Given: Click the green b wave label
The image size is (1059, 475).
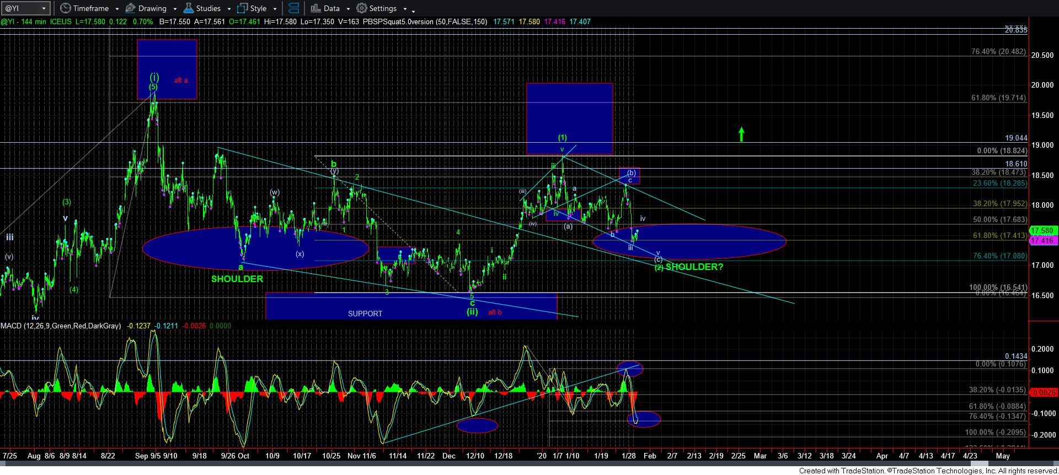Looking at the screenshot, I should tap(334, 164).
